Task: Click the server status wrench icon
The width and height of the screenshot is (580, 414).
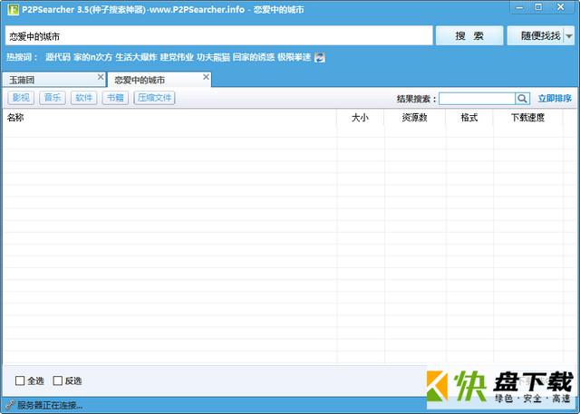Action: tap(10, 405)
